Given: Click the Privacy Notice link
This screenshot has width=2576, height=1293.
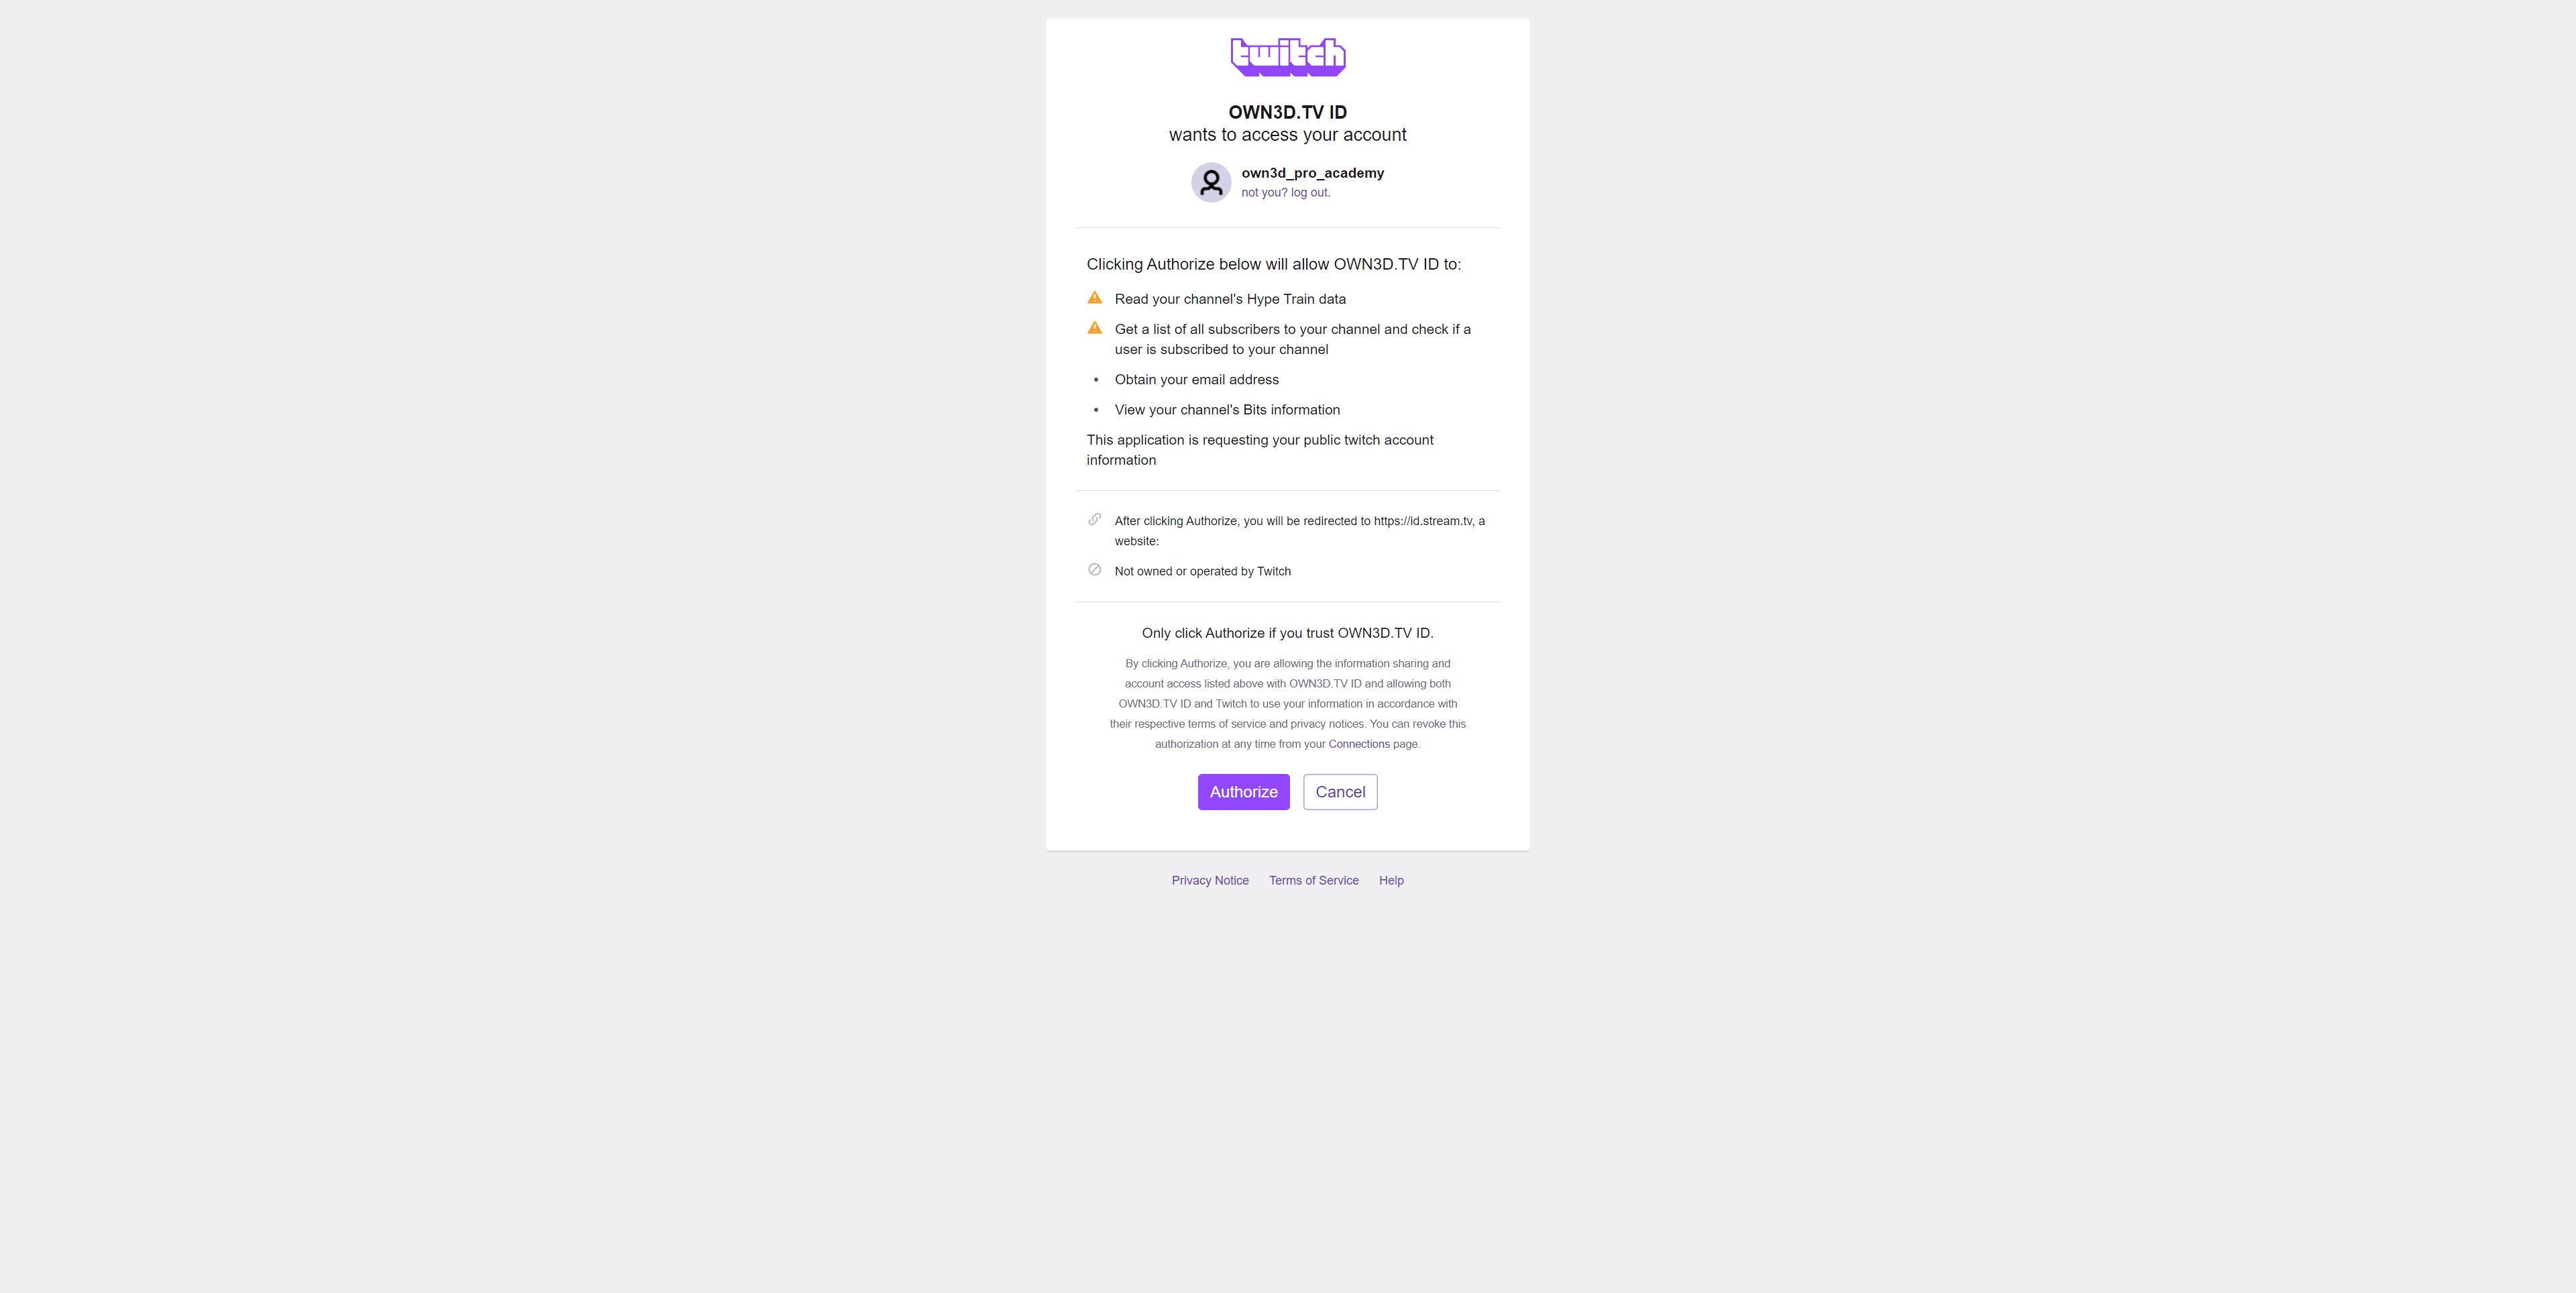Looking at the screenshot, I should click(1210, 881).
